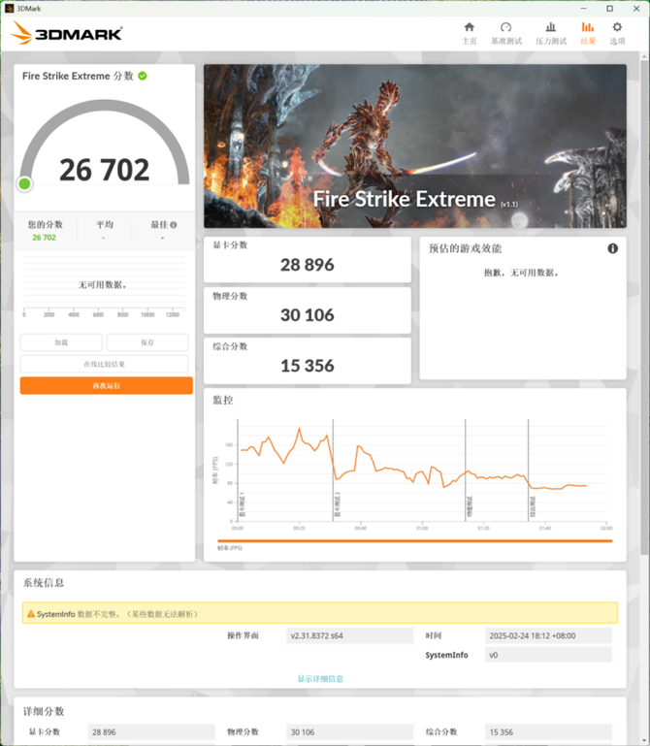
Task: Click the 时间 field 2025-02-24 18:12
Action: point(548,635)
